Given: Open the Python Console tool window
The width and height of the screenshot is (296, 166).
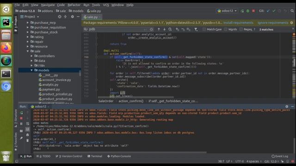Looking at the screenshot, I should click(119, 156).
